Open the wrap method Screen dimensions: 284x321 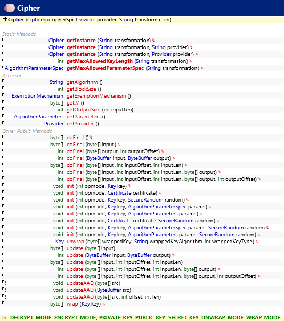72,304
